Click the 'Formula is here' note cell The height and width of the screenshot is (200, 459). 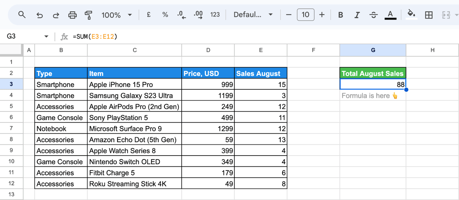point(373,95)
